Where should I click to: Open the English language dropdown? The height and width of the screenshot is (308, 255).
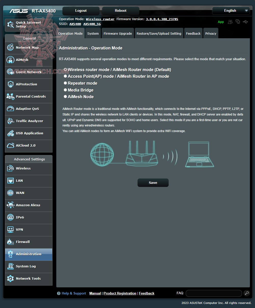[231, 11]
